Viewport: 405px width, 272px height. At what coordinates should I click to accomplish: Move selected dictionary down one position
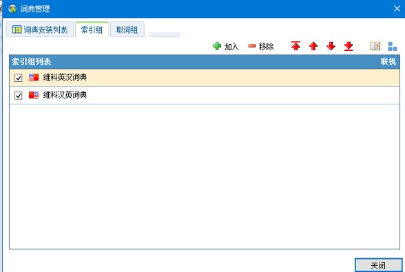pyautogui.click(x=331, y=46)
